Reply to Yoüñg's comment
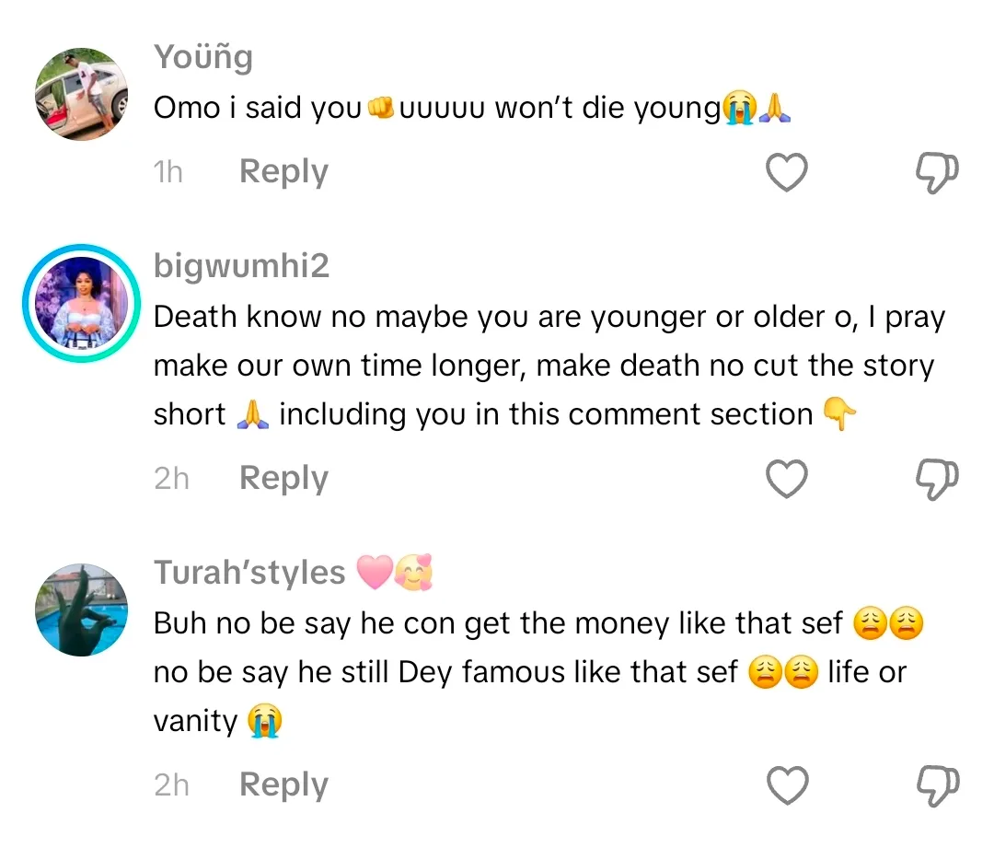Viewport: 994px width, 848px height. [283, 172]
